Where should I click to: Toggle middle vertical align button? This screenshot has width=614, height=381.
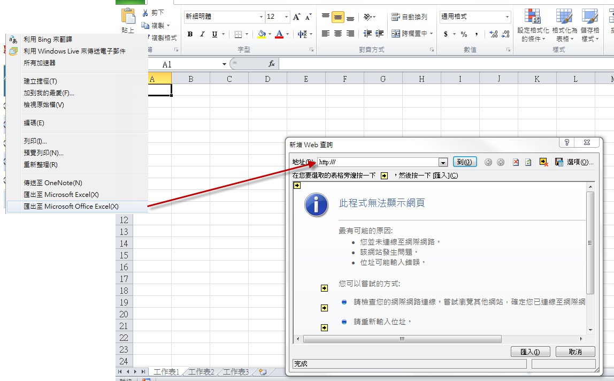click(338, 17)
